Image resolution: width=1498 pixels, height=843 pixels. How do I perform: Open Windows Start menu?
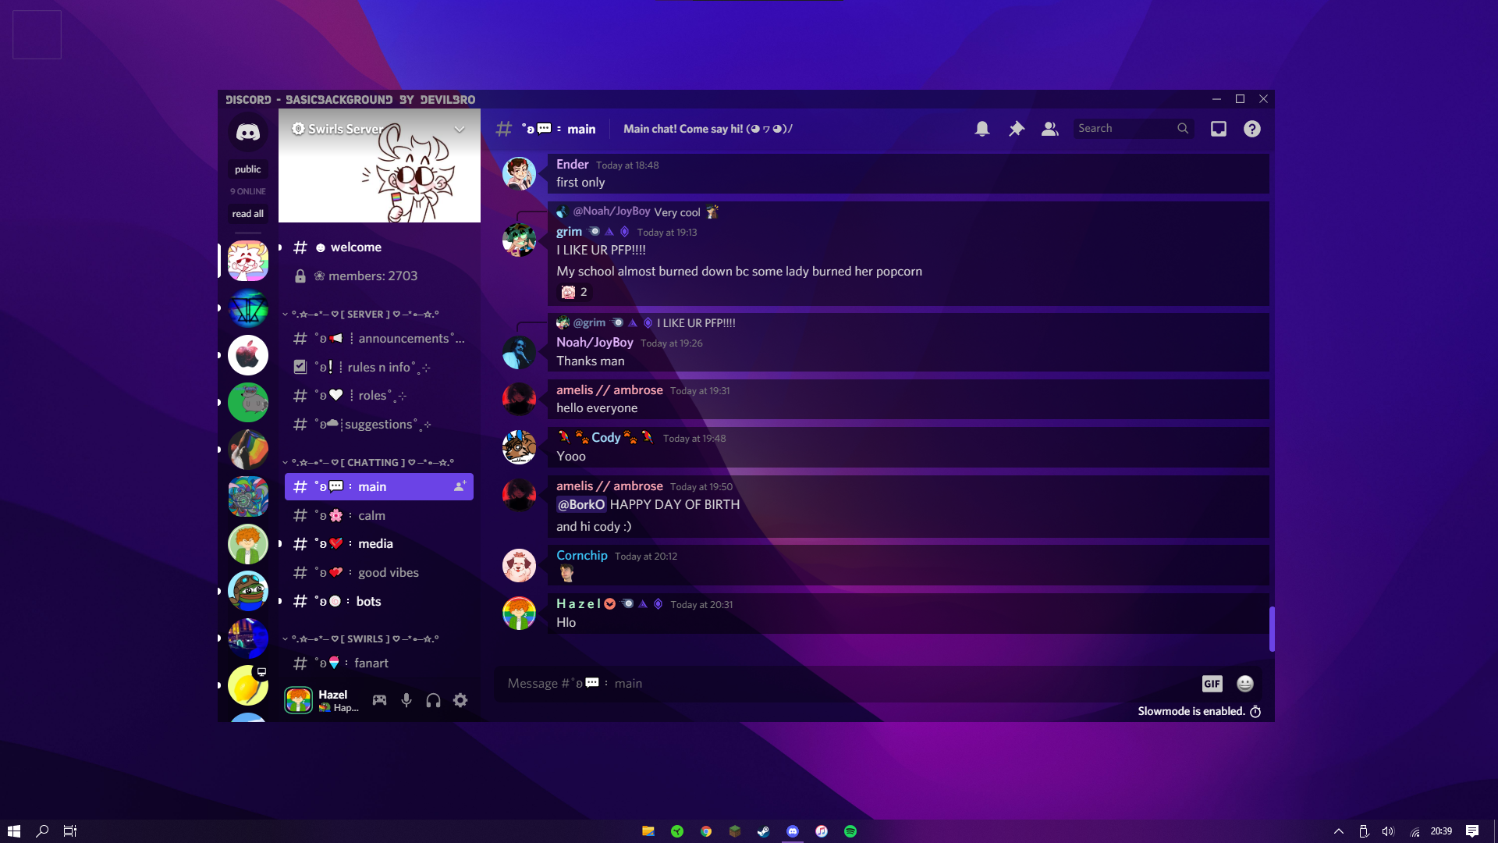click(14, 831)
